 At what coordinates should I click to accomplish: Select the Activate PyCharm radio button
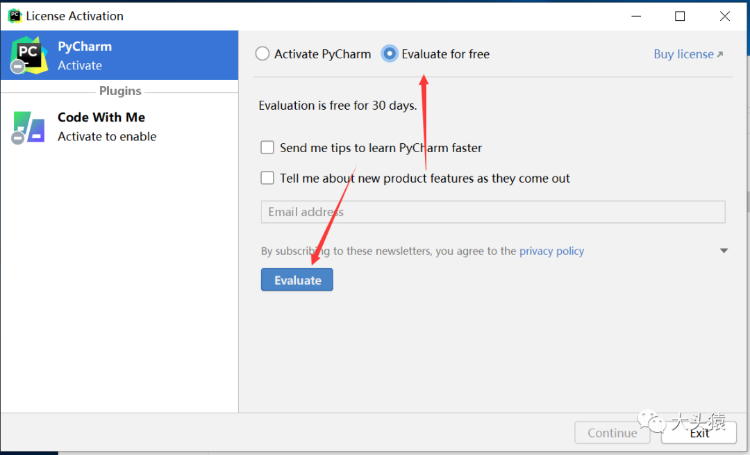pos(262,53)
